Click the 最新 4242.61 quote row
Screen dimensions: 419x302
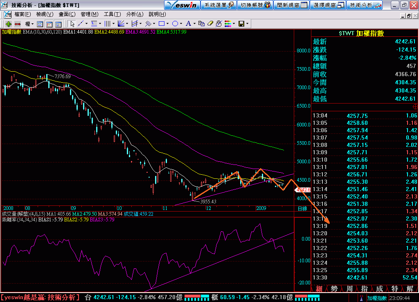point(365,41)
